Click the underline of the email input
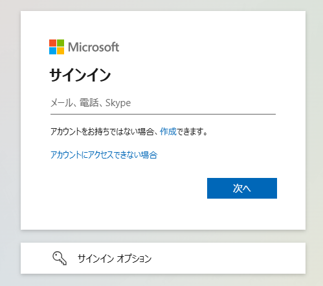 point(163,114)
